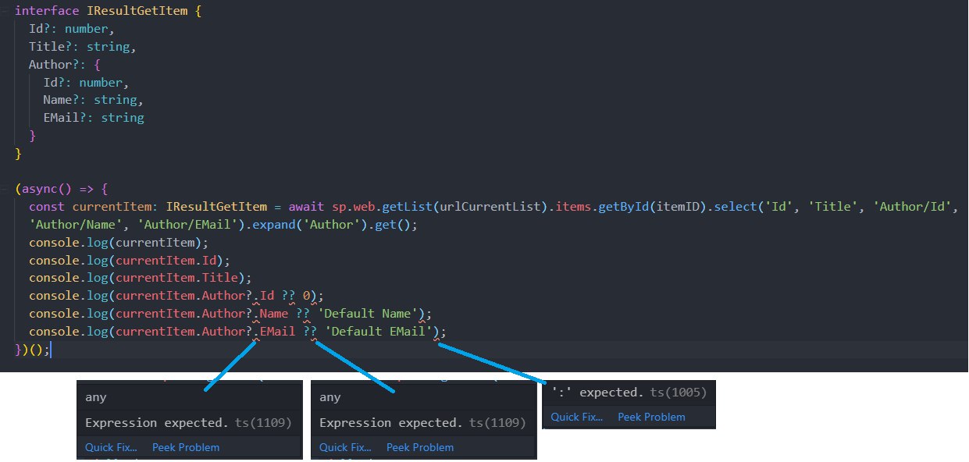The image size is (969, 462).
Task: Click 'currentItem.Id' in the console.log line
Action: 166,261
